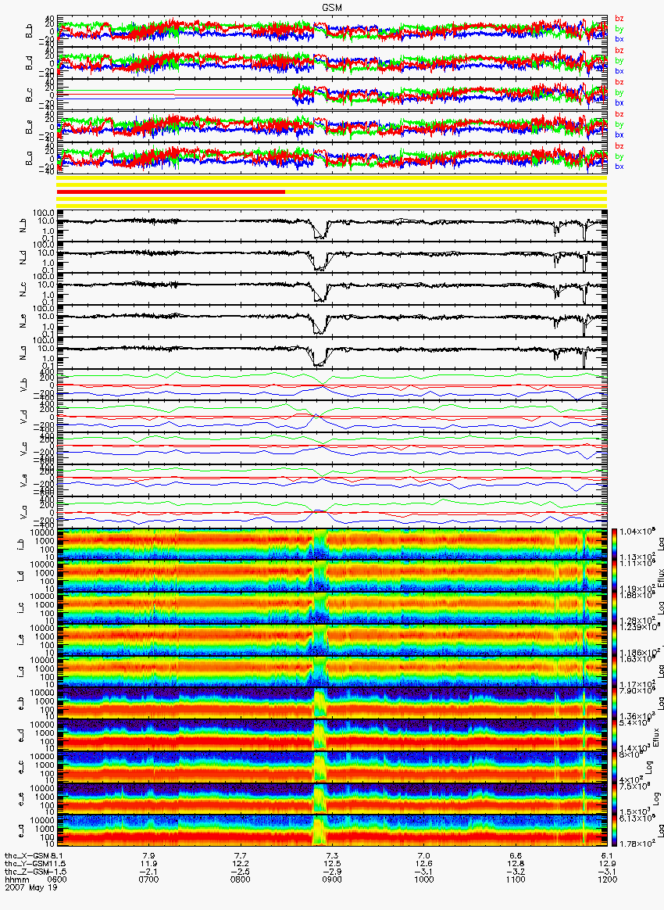Click the Z-GSM value -2.5
This screenshot has height=910, width=664.
coord(241,872)
